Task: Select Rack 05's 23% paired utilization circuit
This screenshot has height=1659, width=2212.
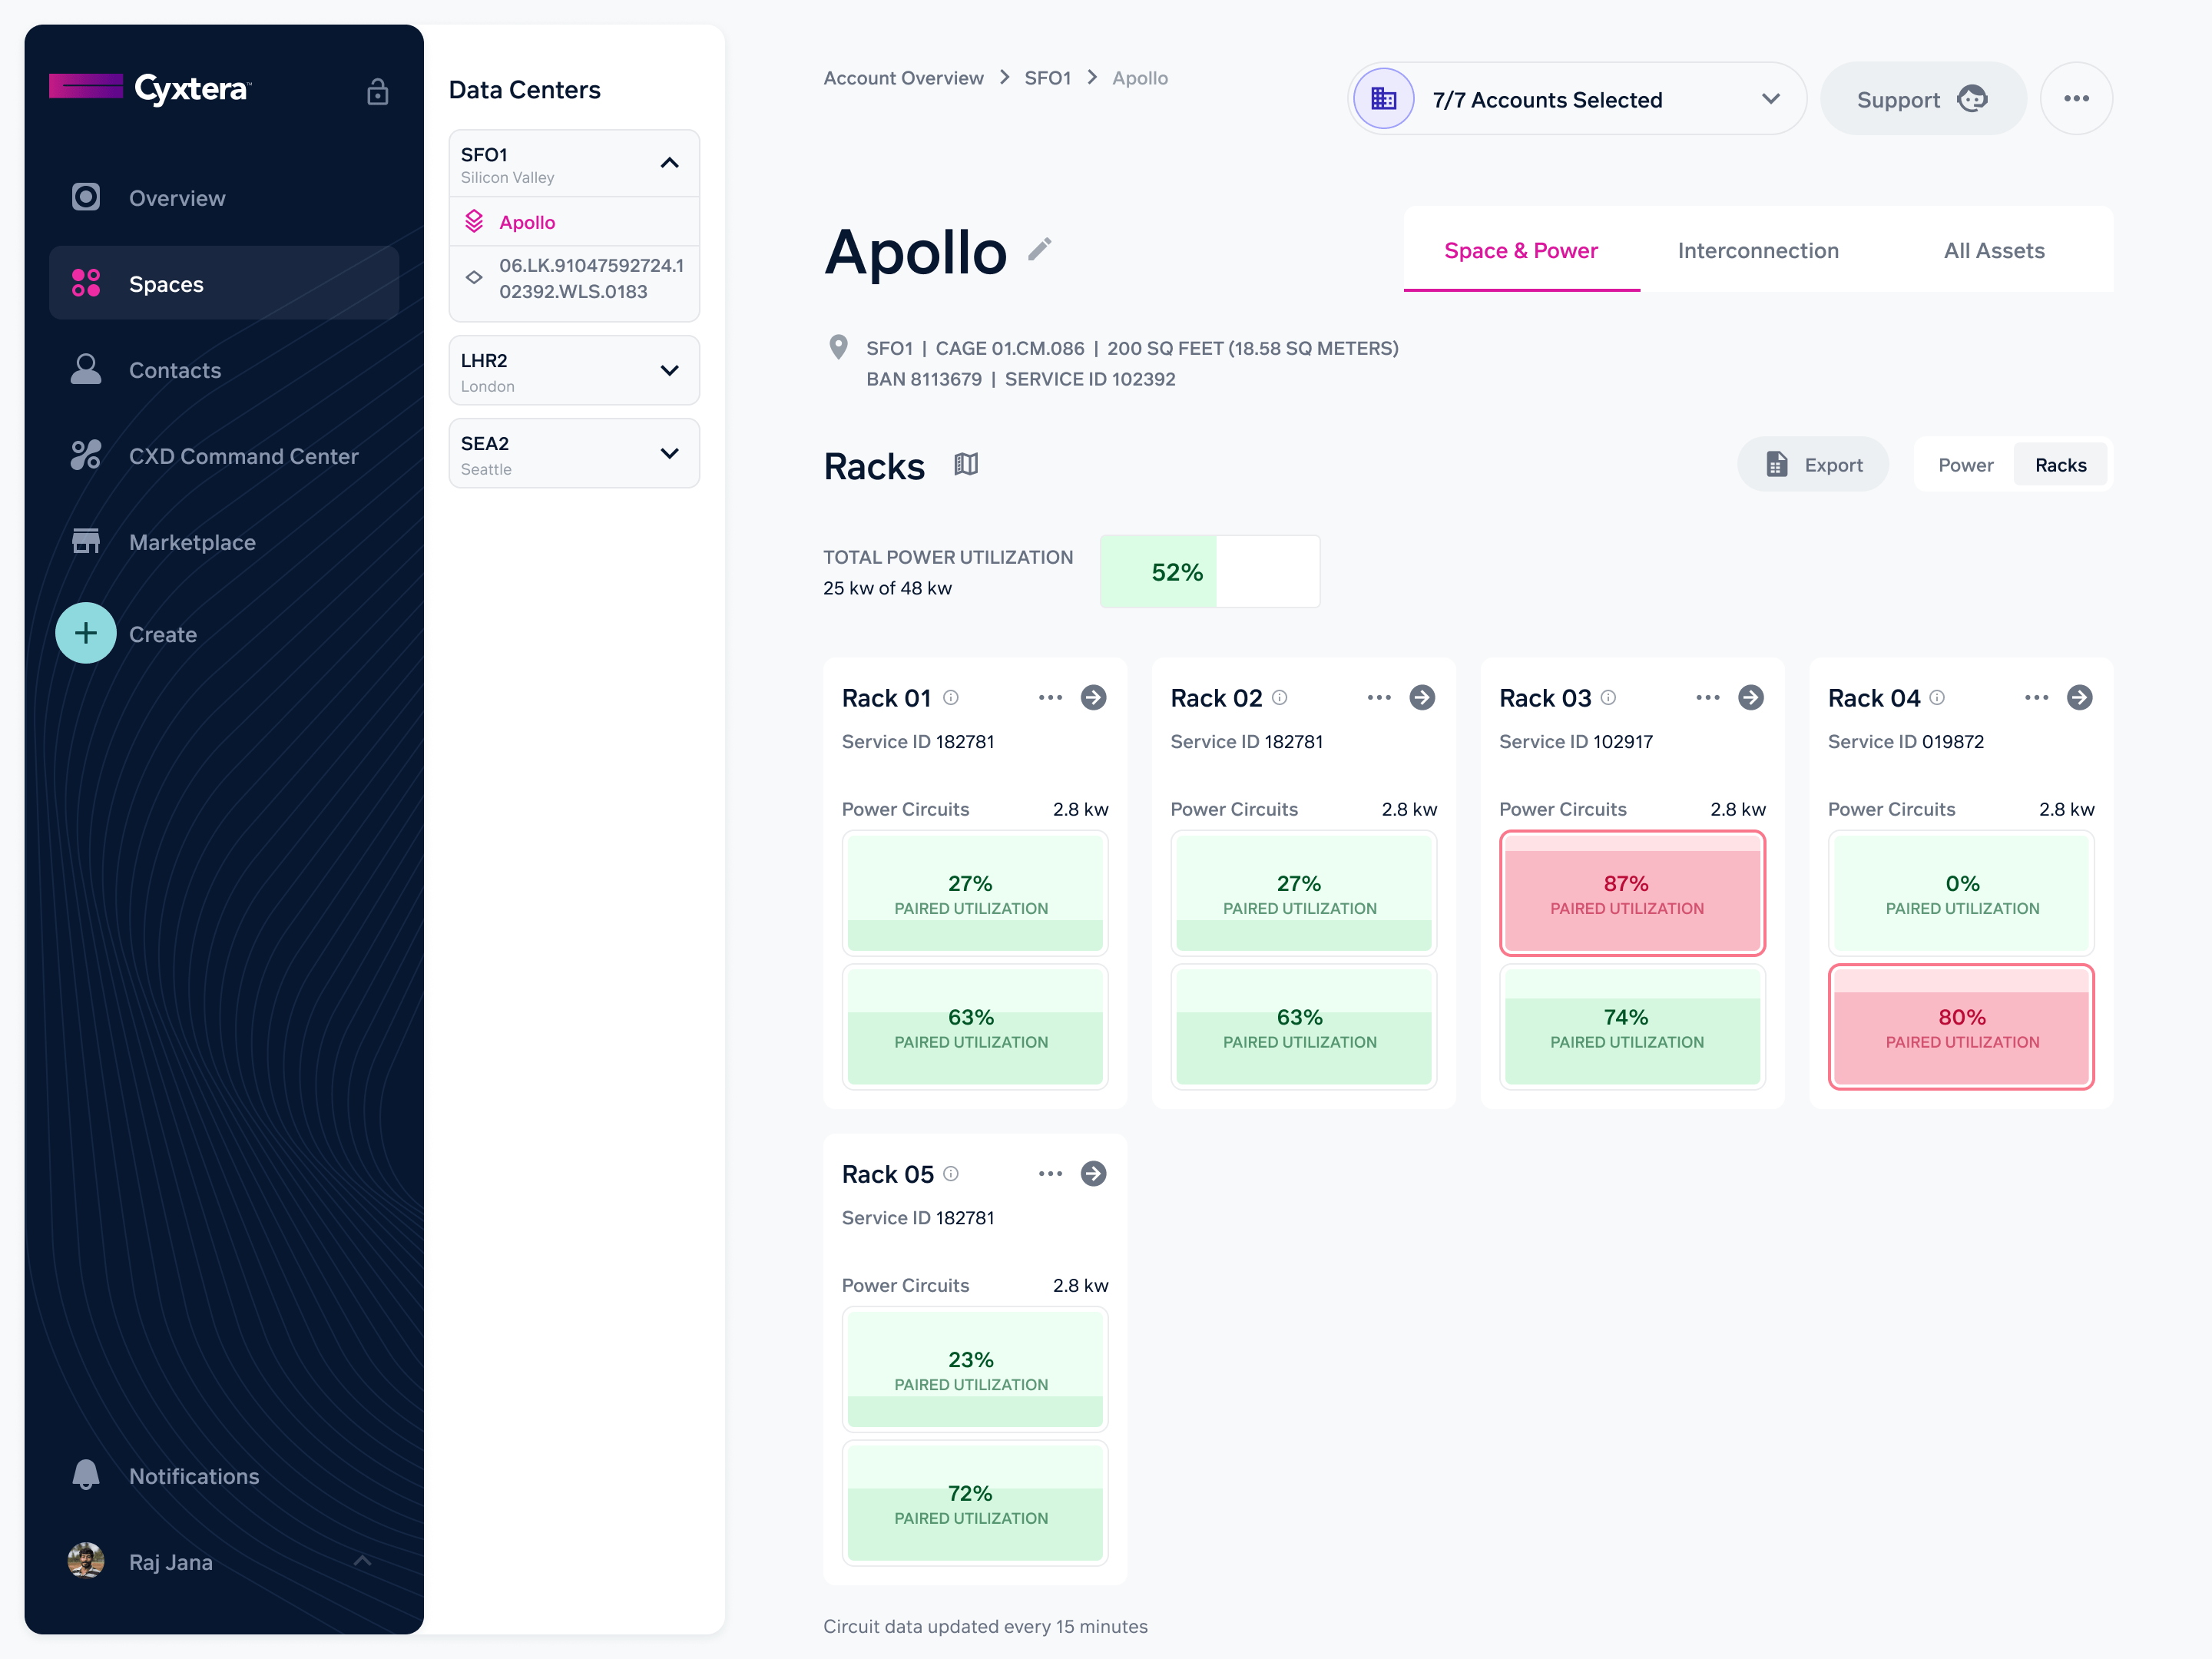Action: tap(975, 1370)
